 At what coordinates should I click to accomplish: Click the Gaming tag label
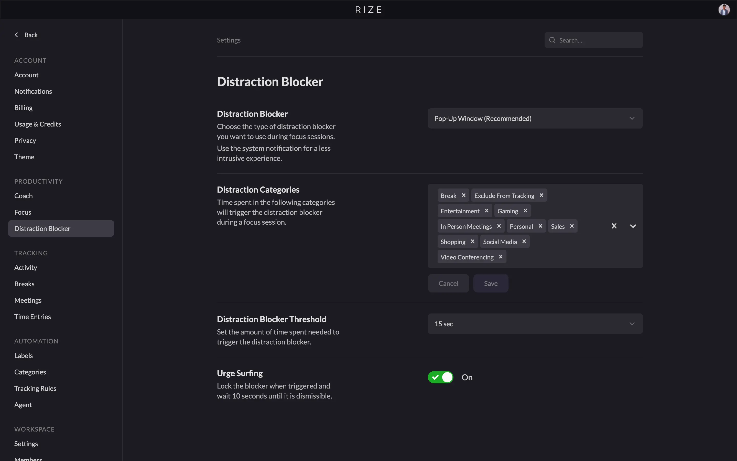tap(507, 211)
